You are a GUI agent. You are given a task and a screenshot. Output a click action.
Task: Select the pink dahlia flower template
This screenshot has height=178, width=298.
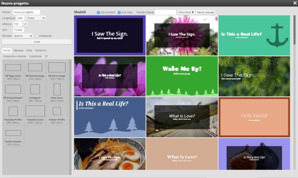[x=182, y=35]
